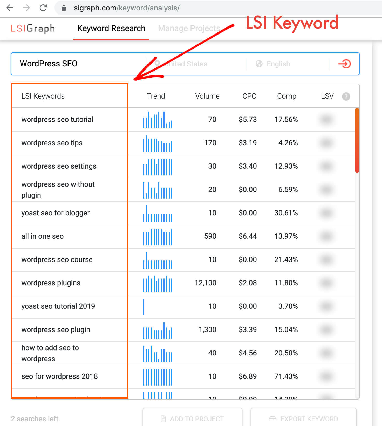The image size is (382, 426).
Task: Click the trend chart for wordpress plugins
Action: (158, 284)
